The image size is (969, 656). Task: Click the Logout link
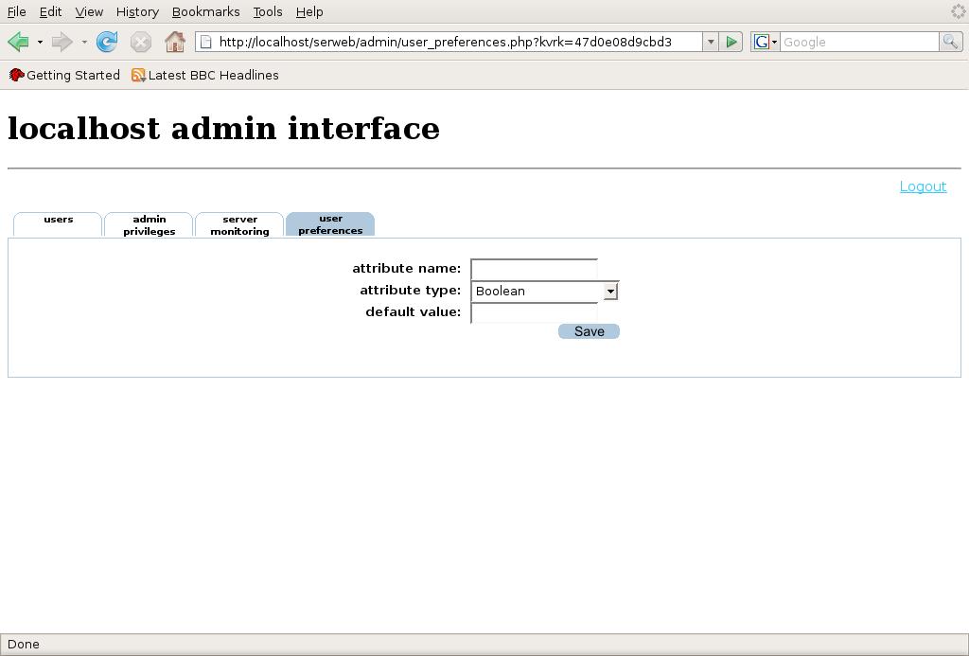[923, 186]
